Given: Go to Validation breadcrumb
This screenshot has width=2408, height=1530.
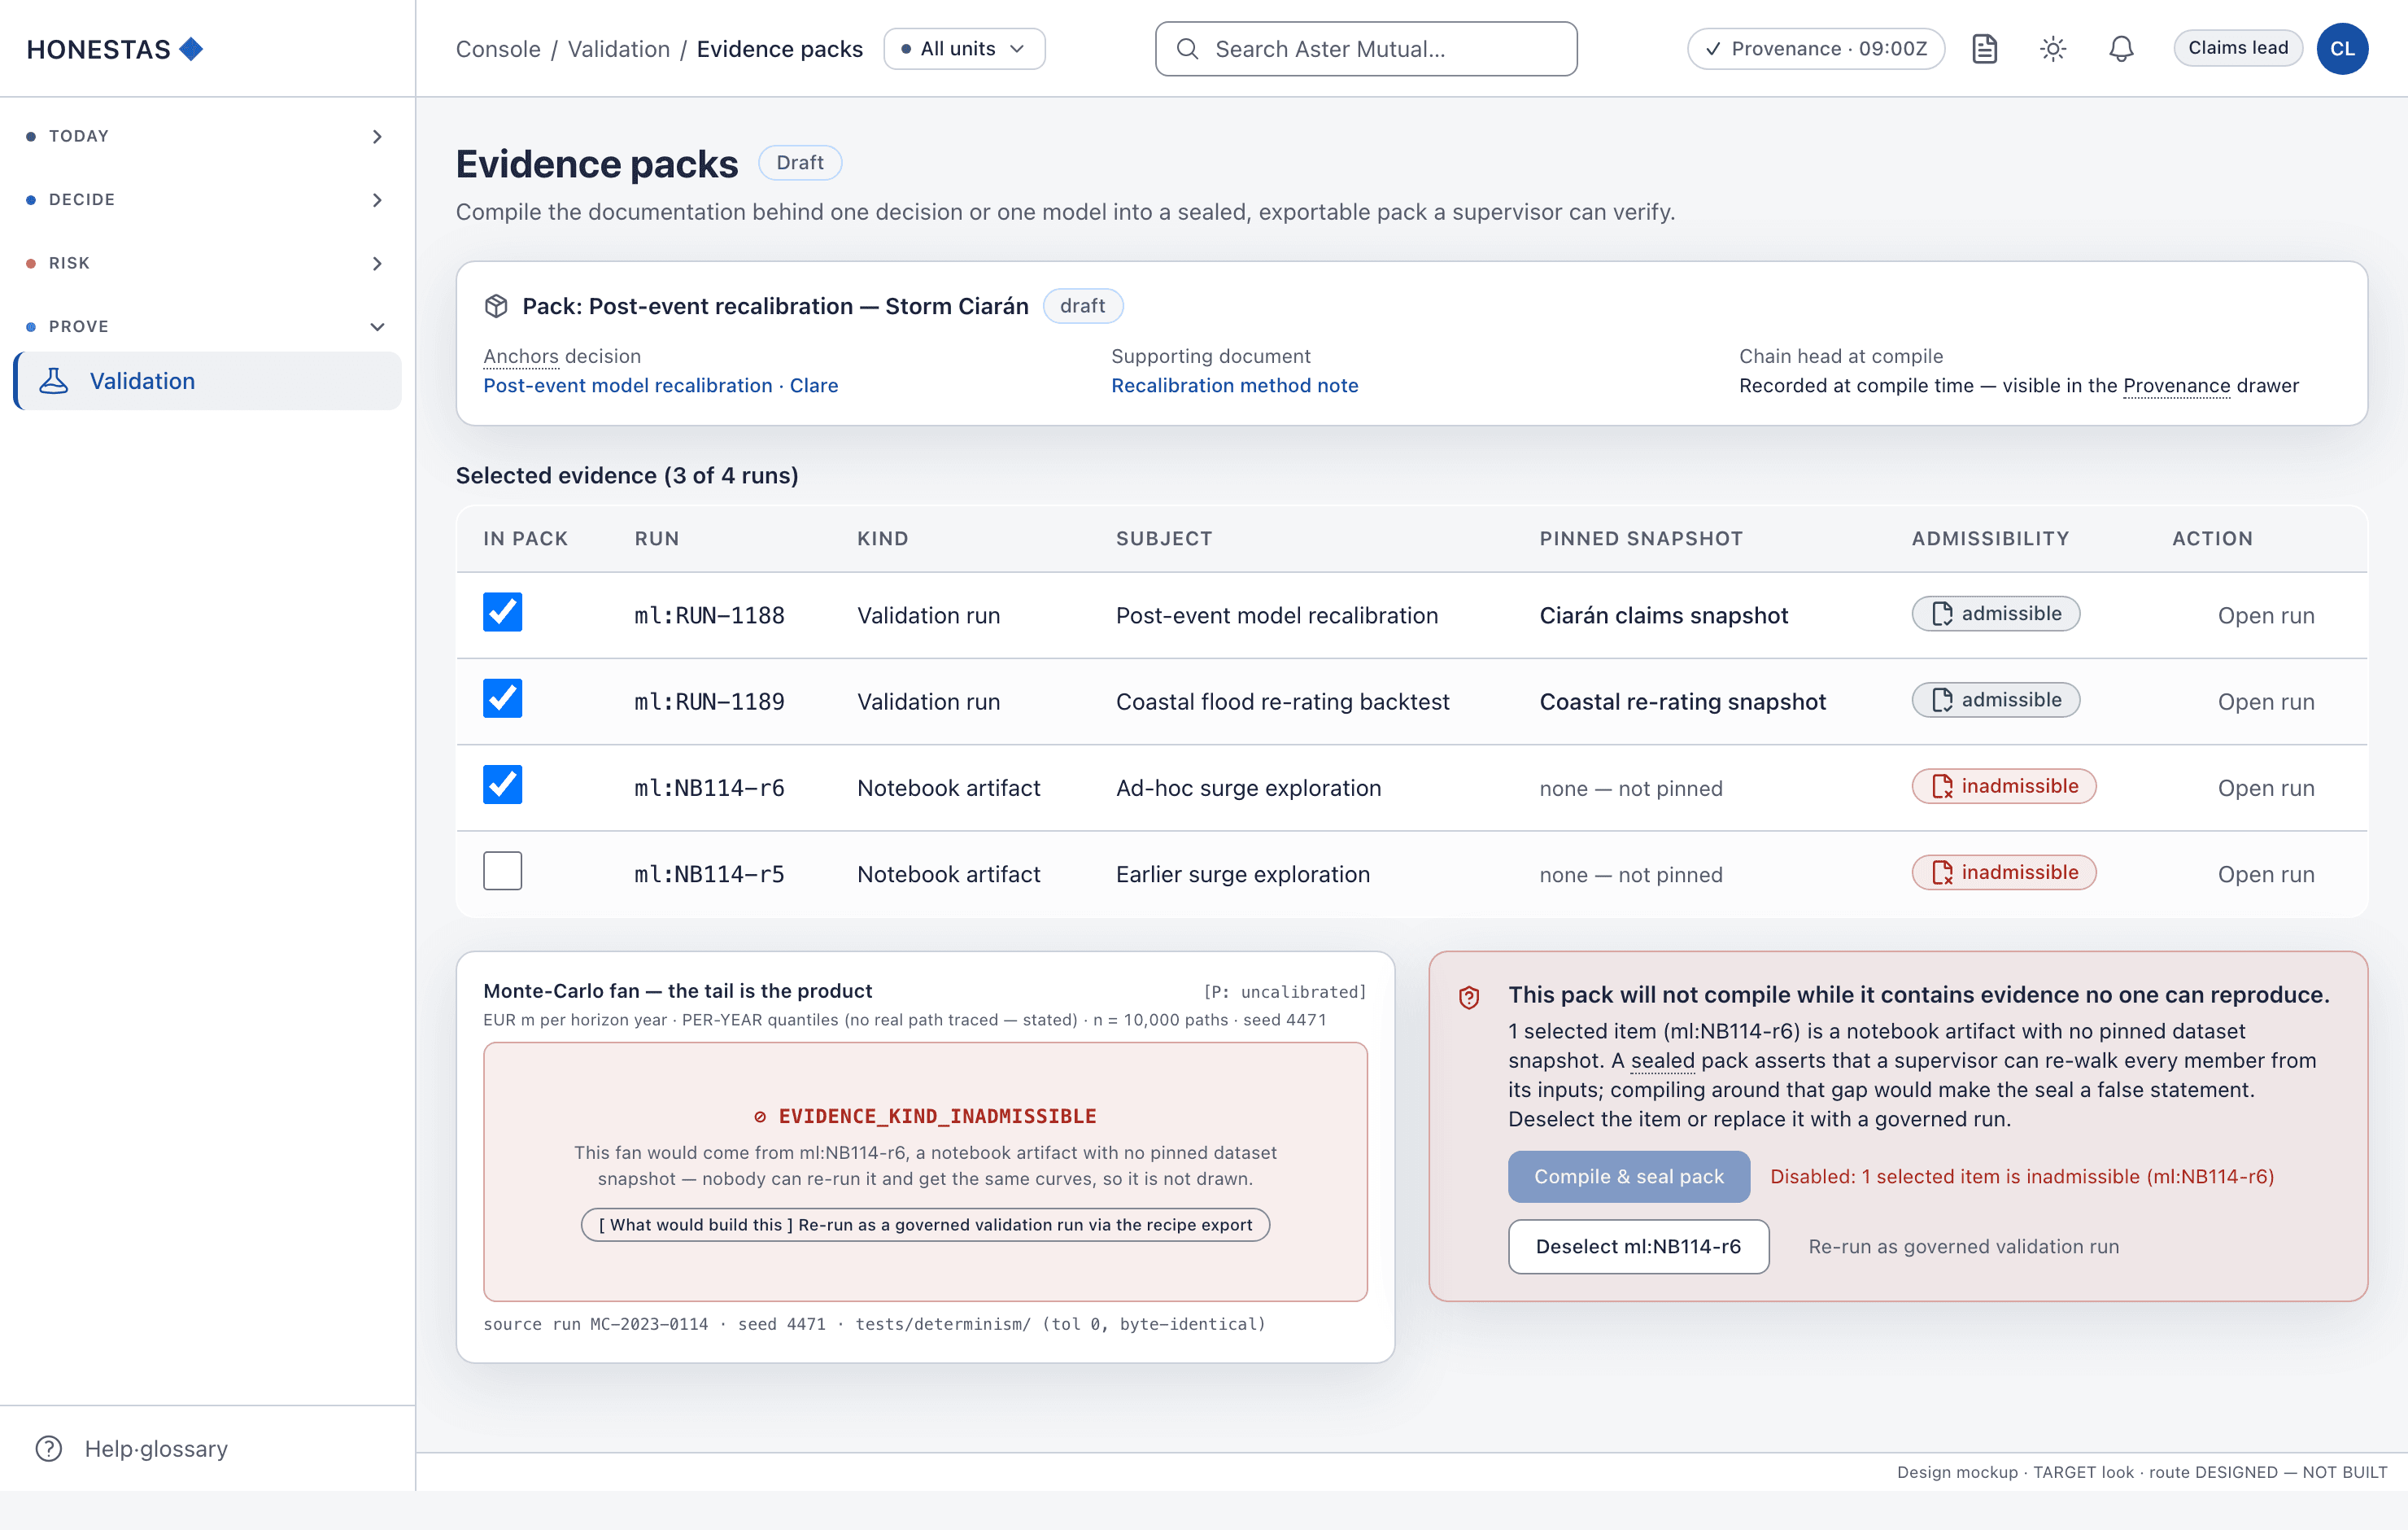Looking at the screenshot, I should click(x=618, y=49).
